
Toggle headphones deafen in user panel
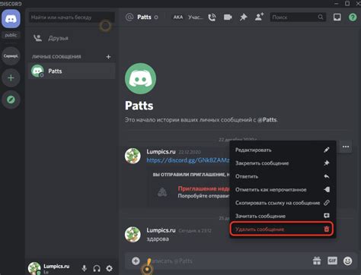click(x=97, y=268)
